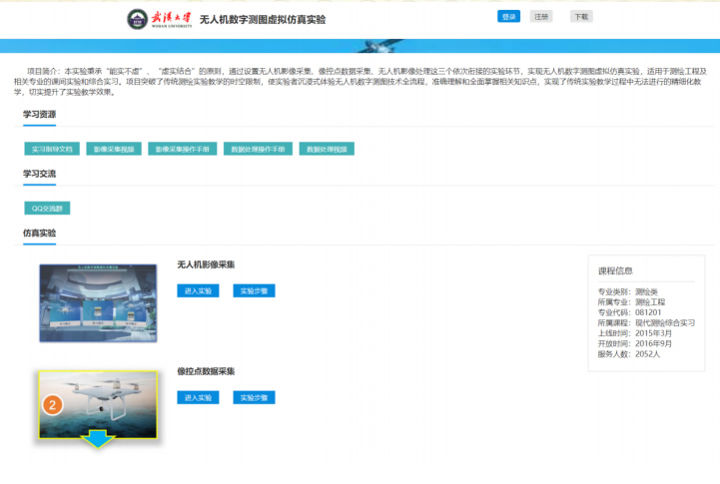Open the 影像采集视频 resource
Viewport: 720px width, 484px height.
tap(113, 149)
